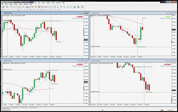Set timeframe to H1
The width and height of the screenshot is (178, 112).
tap(47, 10)
